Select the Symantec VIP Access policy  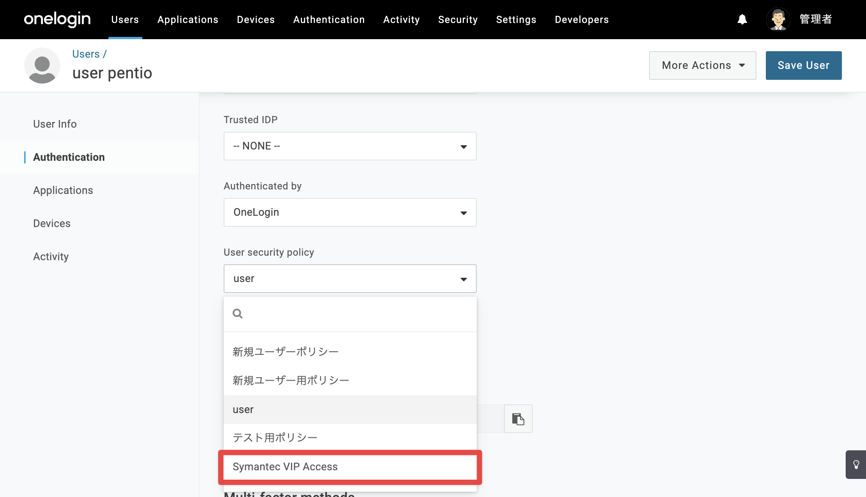point(350,467)
